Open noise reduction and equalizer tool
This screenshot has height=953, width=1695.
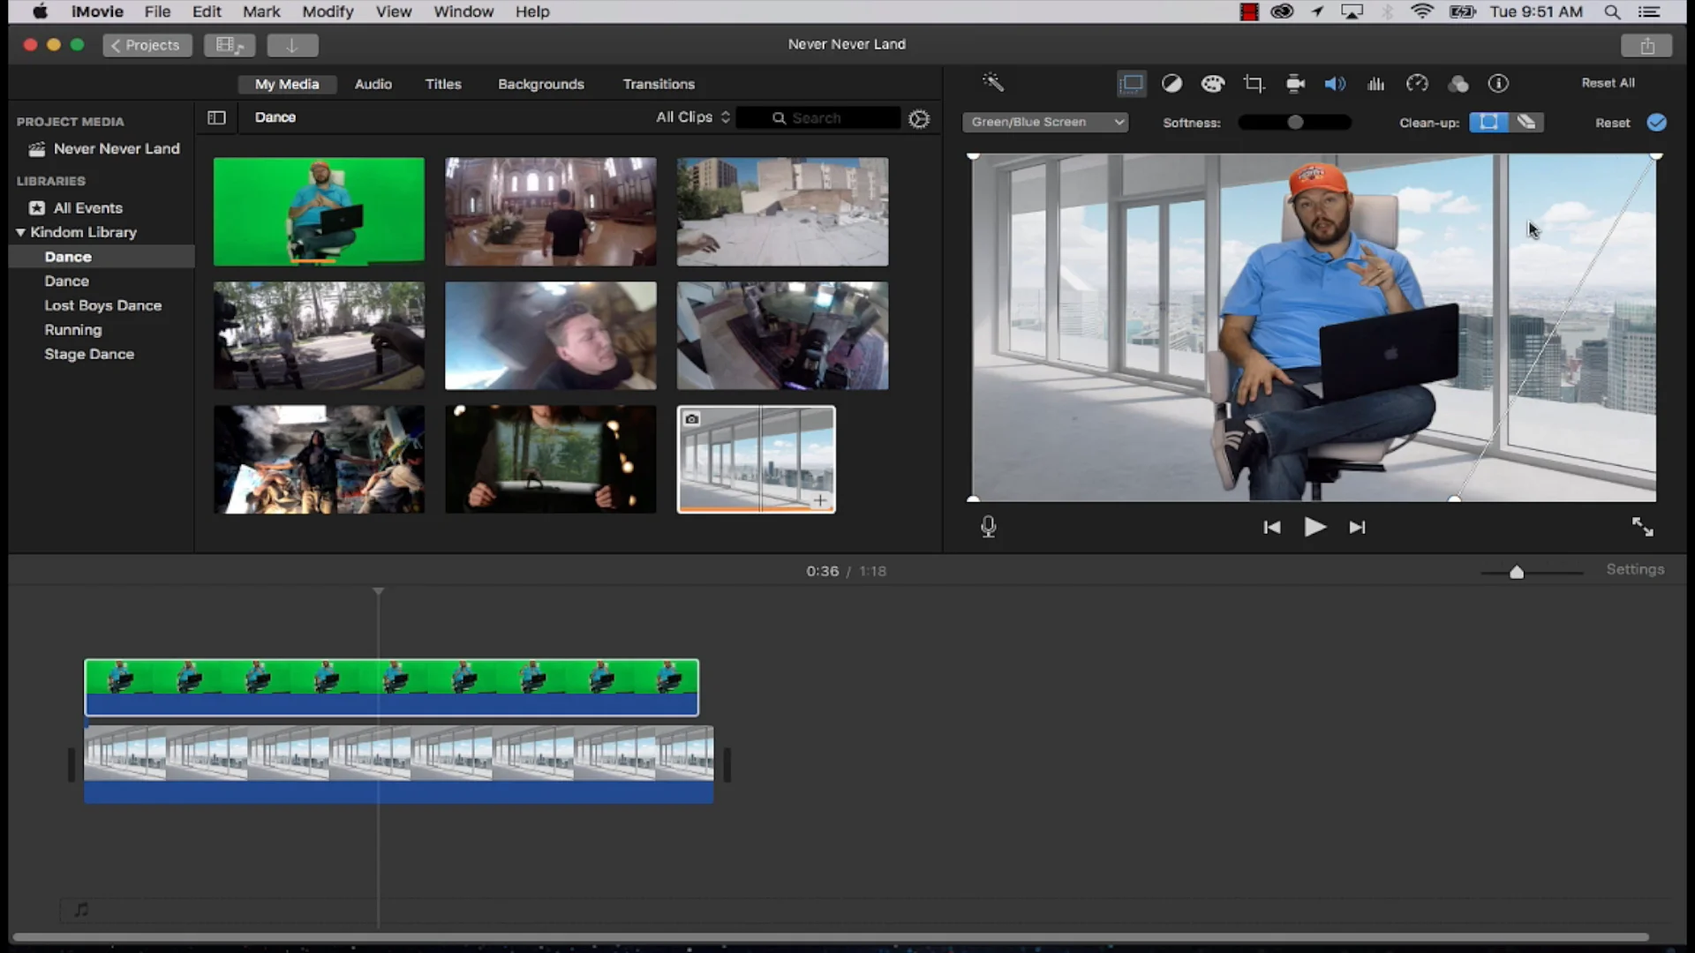[x=1375, y=84]
